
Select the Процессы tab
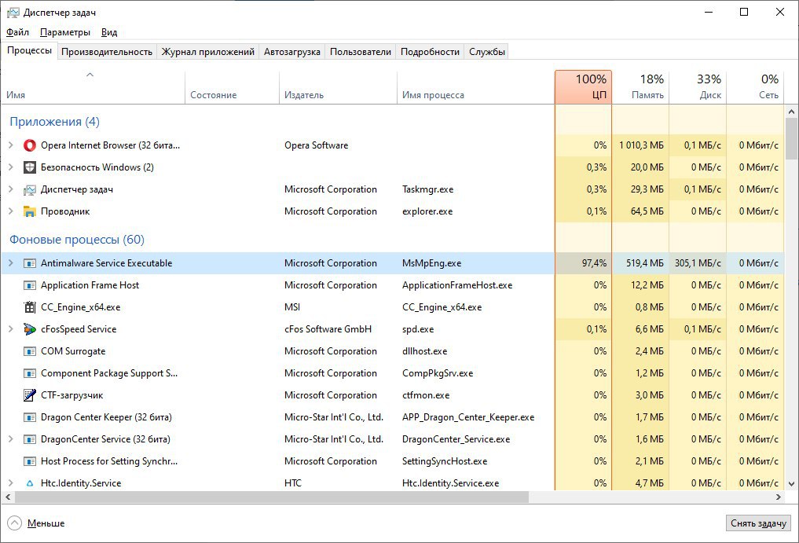(29, 50)
